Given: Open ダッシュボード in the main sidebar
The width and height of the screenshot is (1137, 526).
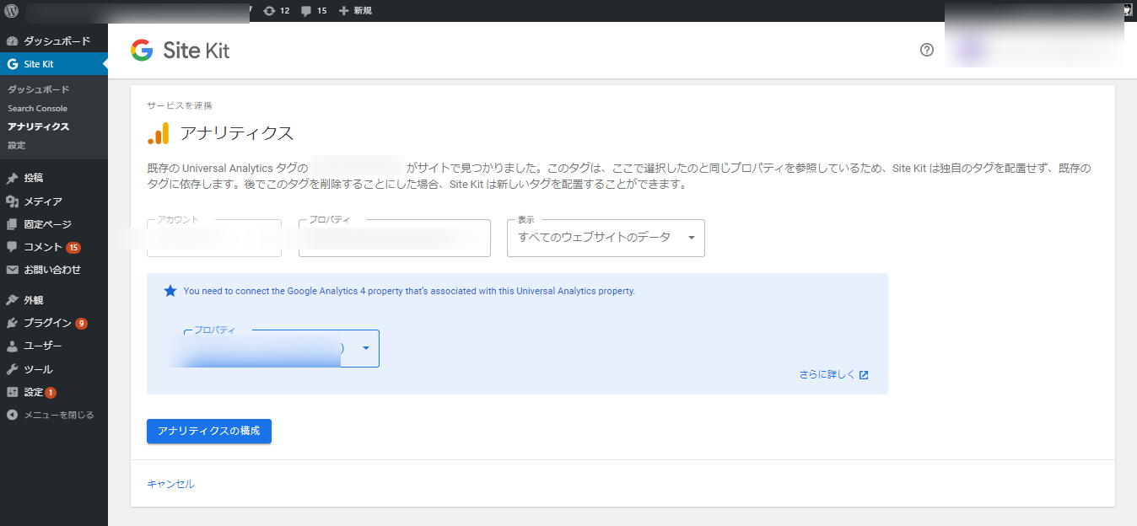Looking at the screenshot, I should coord(54,41).
